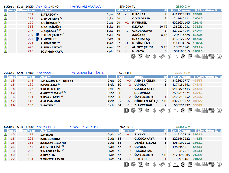Open '4 ve YUKARI ARAPLAR' link
This screenshot has height=173, width=229.
click(85, 7)
